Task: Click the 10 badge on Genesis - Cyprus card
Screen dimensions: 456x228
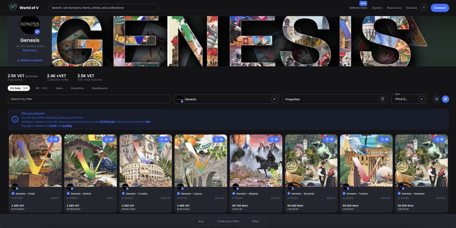Action: pos(219,139)
